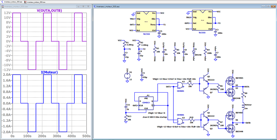This screenshot has width=277, height=140.
Task: Select the C8 10n capacitor
Action: tap(183, 52)
